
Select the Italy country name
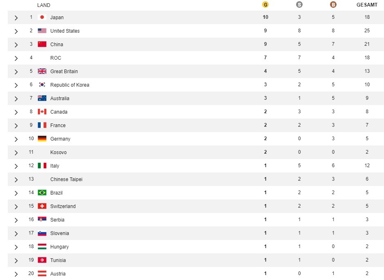point(55,166)
